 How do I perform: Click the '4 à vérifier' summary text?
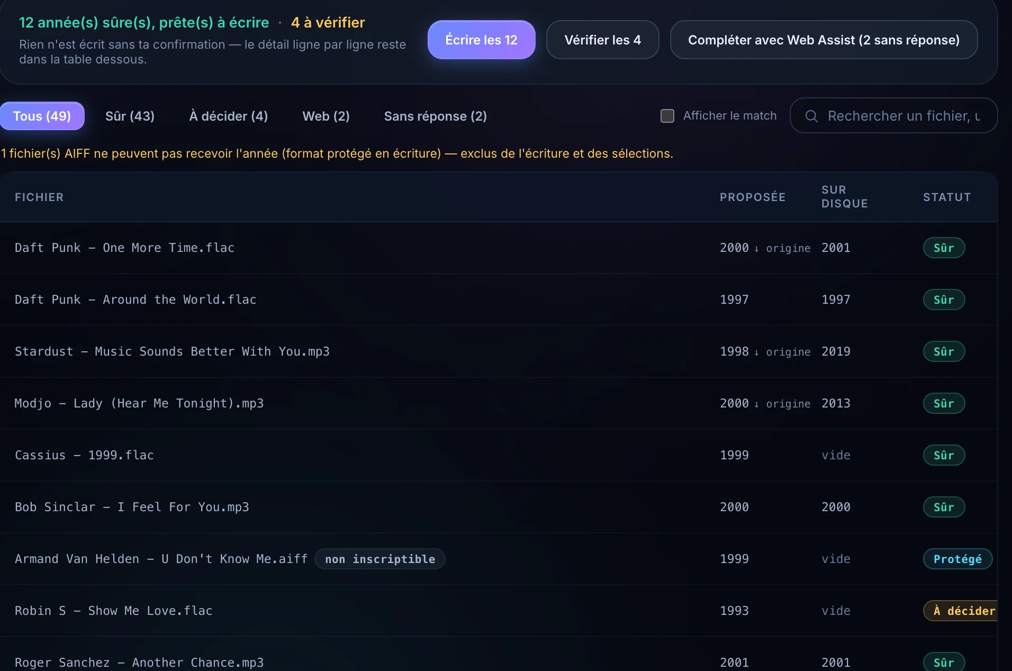coord(328,22)
